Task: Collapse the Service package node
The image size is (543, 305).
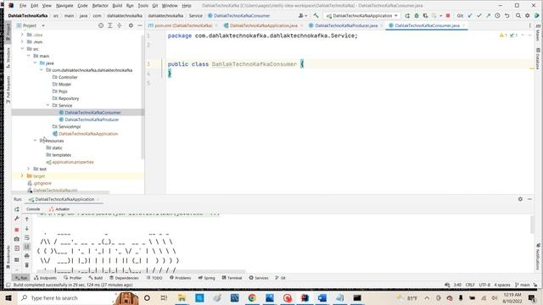Action: click(48, 105)
